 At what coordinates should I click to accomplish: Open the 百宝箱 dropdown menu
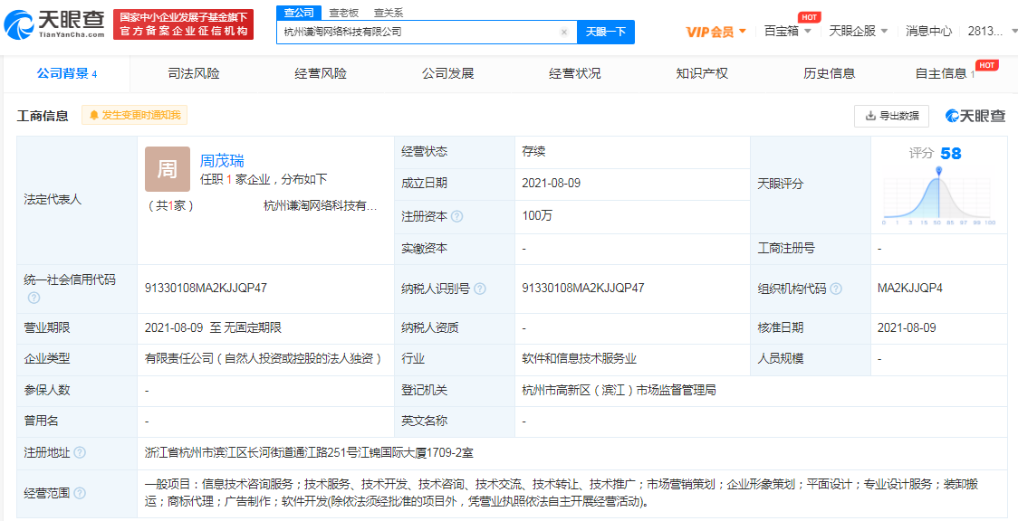click(786, 31)
